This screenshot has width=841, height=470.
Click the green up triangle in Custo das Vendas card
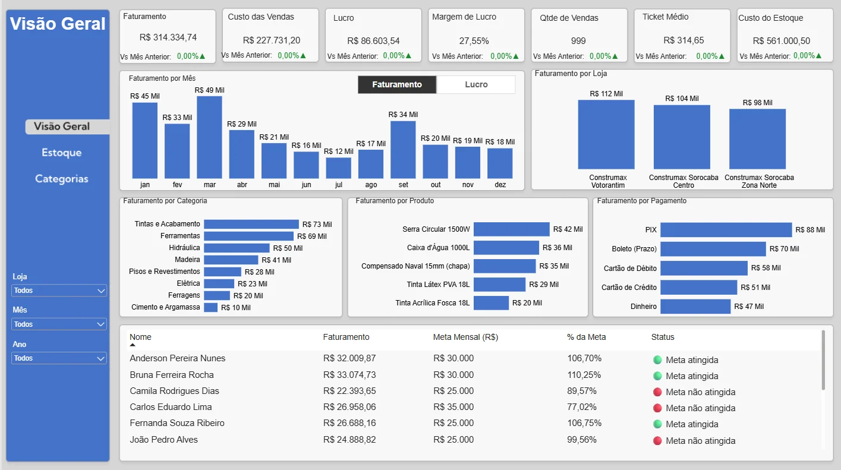coord(303,56)
